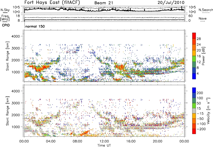Click the '4000' tick on the power panel
This screenshot has height=147, width=213.
tap(16, 36)
